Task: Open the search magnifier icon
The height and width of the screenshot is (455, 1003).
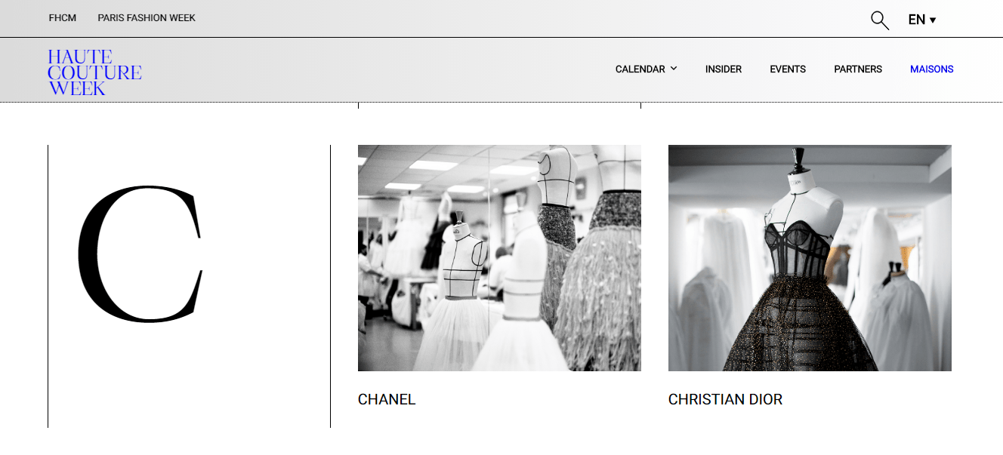Action: (x=880, y=20)
